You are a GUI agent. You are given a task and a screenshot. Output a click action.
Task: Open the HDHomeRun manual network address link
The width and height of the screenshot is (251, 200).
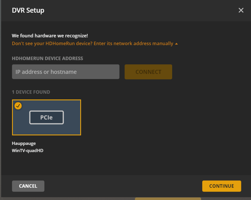coord(92,43)
